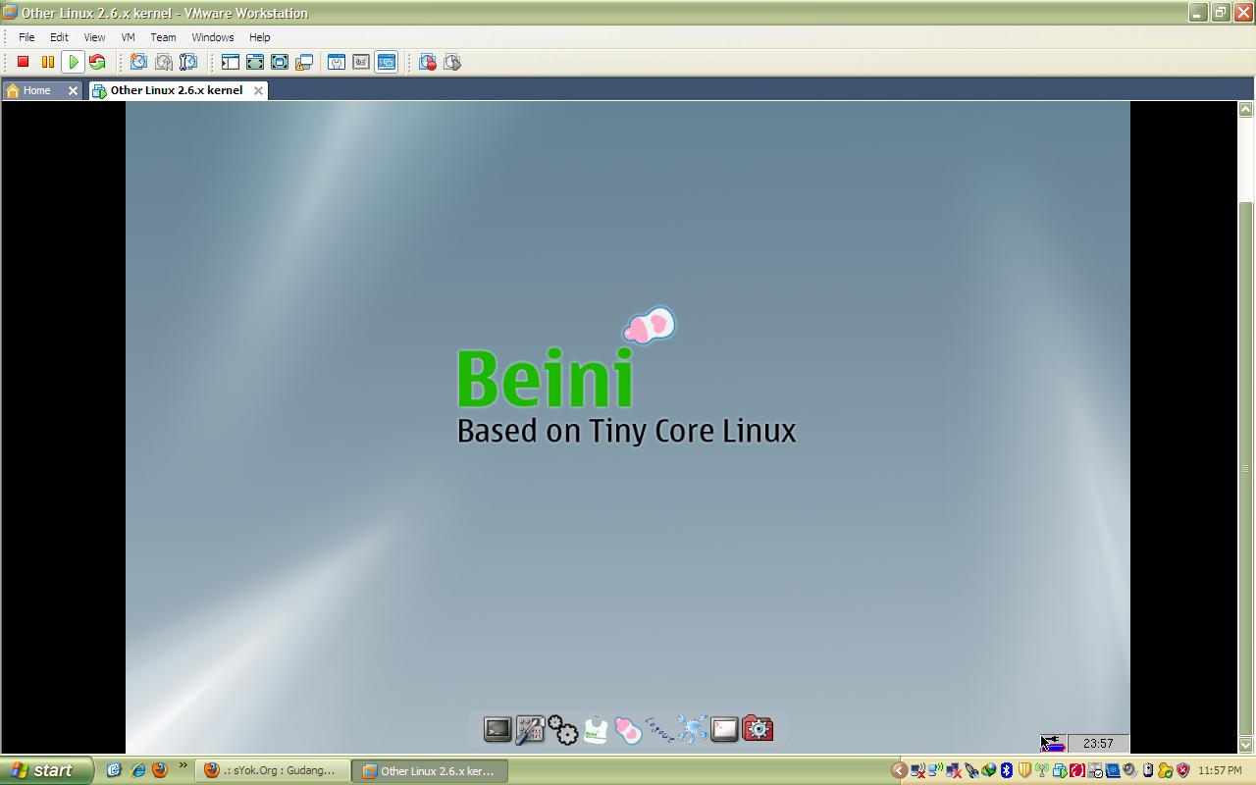Click the red Power Off toolbar button
This screenshot has width=1256, height=785.
tap(24, 62)
